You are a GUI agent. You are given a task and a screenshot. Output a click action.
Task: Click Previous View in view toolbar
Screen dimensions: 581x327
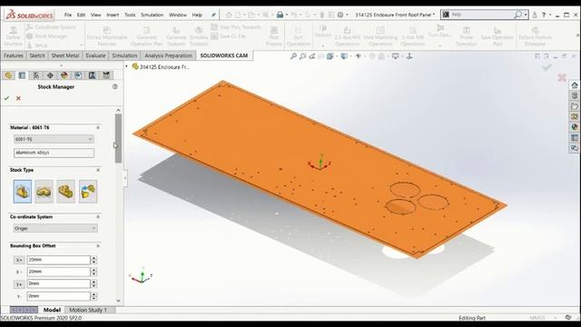312,56
